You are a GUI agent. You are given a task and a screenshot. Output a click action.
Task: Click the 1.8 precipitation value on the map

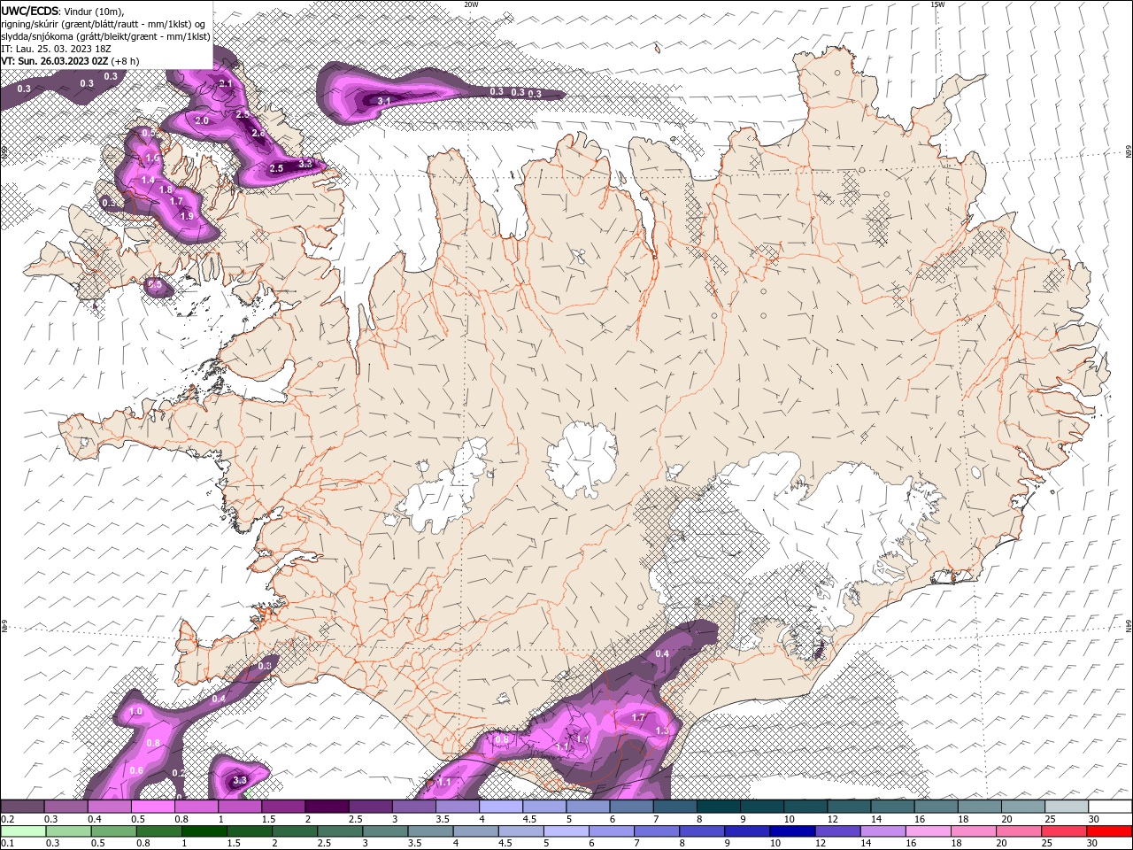click(166, 190)
